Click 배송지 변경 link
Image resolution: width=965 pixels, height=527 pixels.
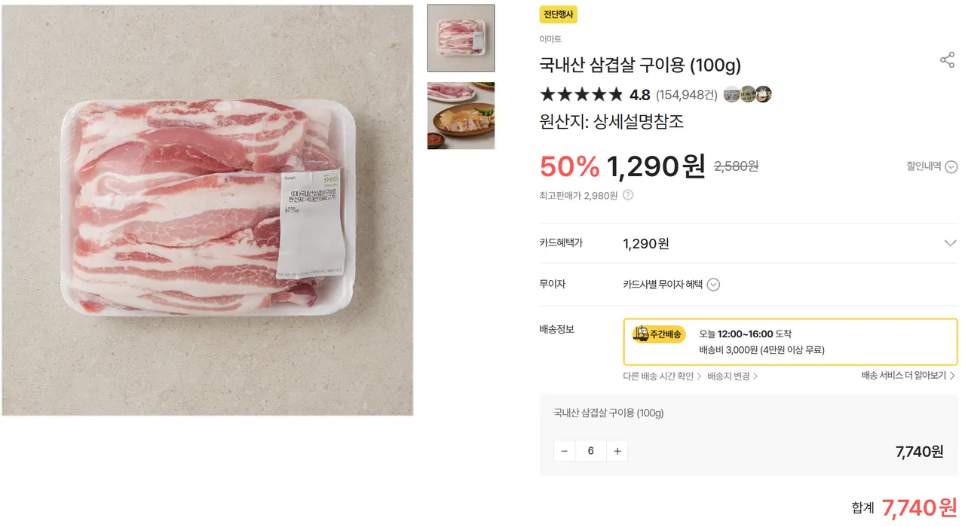(x=732, y=376)
